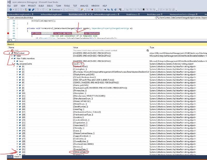Image resolution: width=207 pixels, height=160 pixels.
Task: Restart debugging using the circular arrow icon
Action: click(x=96, y=10)
